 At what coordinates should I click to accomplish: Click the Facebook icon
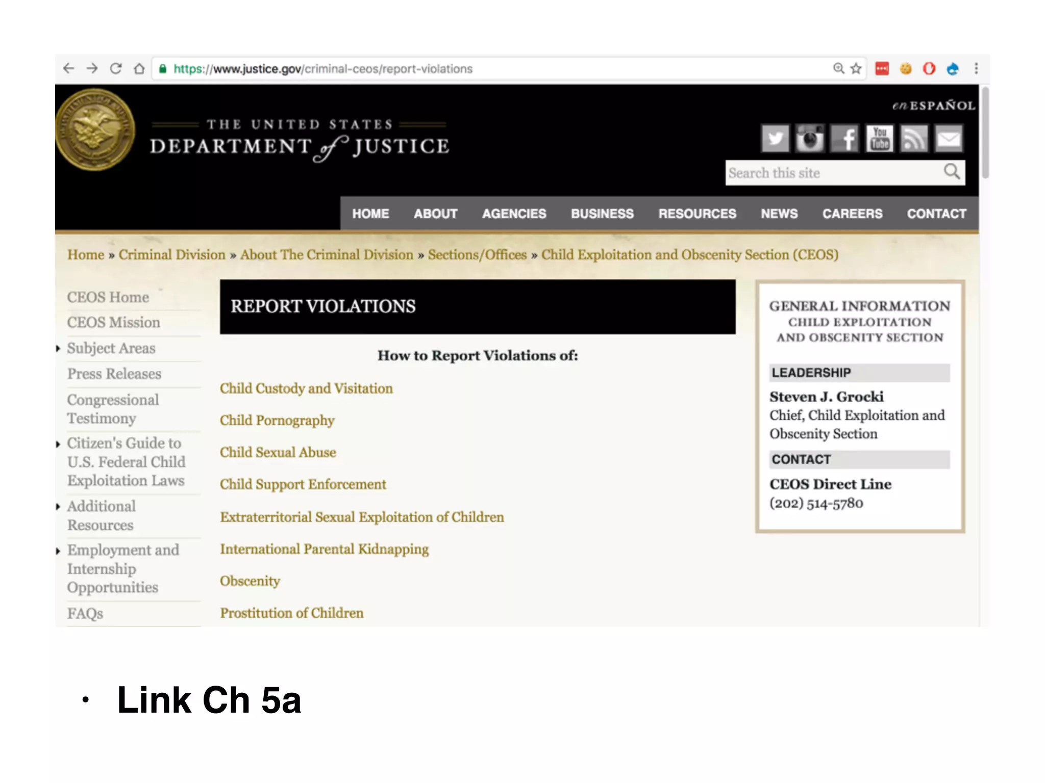(x=845, y=139)
